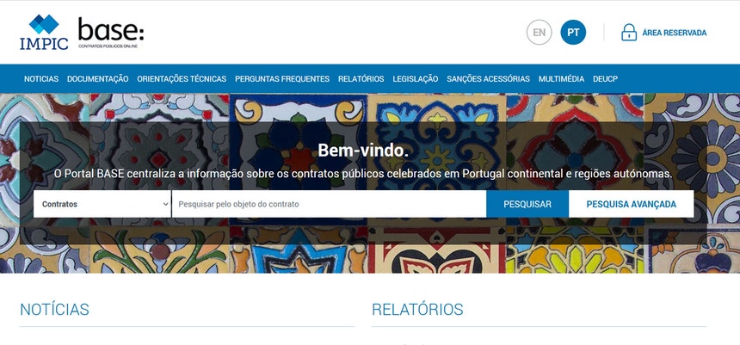Viewport: 740px width, 345px height.
Task: Go to Sanções Acessórias
Action: coord(489,79)
